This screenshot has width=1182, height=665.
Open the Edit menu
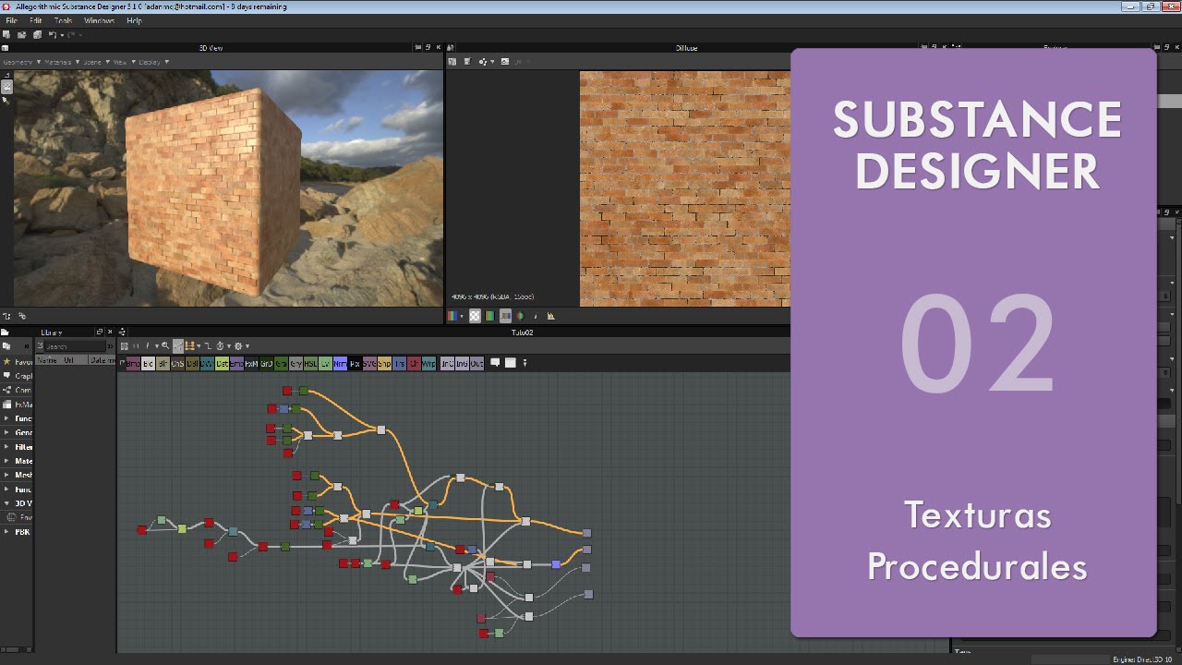click(x=35, y=20)
